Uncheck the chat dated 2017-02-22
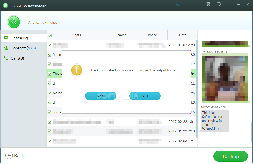253x164 pixels. (x=50, y=122)
